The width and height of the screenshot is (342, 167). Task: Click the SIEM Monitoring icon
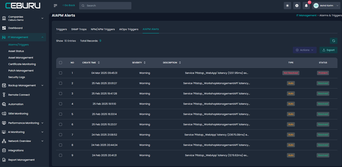pyautogui.click(x=4, y=114)
